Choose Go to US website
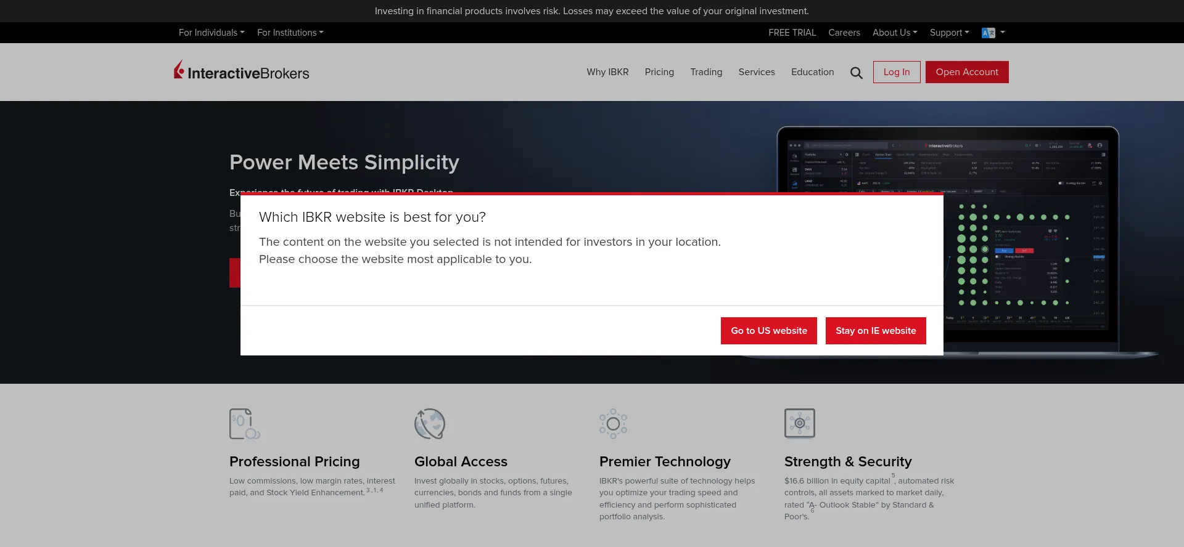The height and width of the screenshot is (547, 1184). coord(769,331)
